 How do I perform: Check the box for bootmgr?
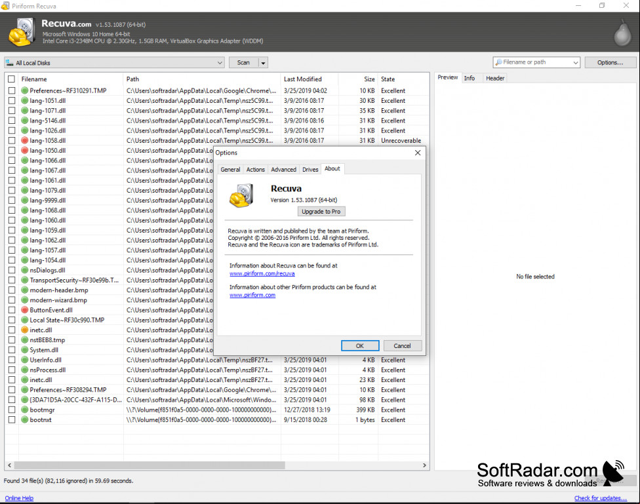(11, 410)
